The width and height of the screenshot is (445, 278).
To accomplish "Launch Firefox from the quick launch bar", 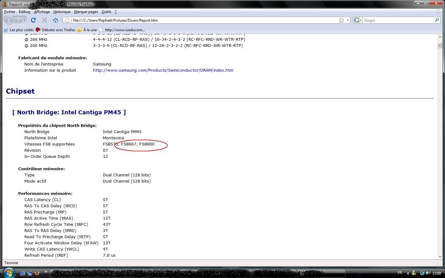I will [37, 273].
